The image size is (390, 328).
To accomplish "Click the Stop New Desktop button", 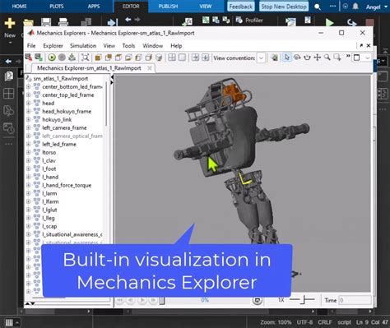I will pos(284,7).
